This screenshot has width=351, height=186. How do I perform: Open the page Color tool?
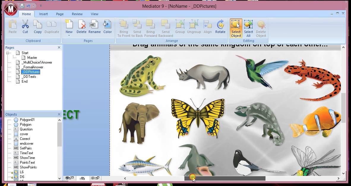coord(107,27)
